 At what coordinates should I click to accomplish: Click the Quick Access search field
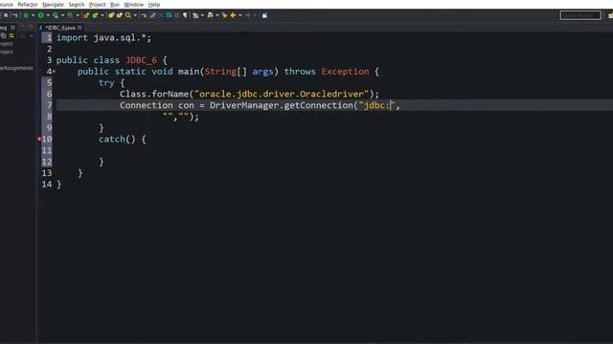pos(580,15)
